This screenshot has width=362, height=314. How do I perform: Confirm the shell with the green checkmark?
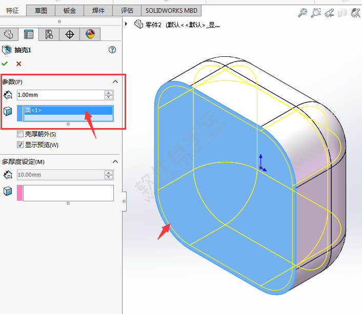(x=5, y=64)
